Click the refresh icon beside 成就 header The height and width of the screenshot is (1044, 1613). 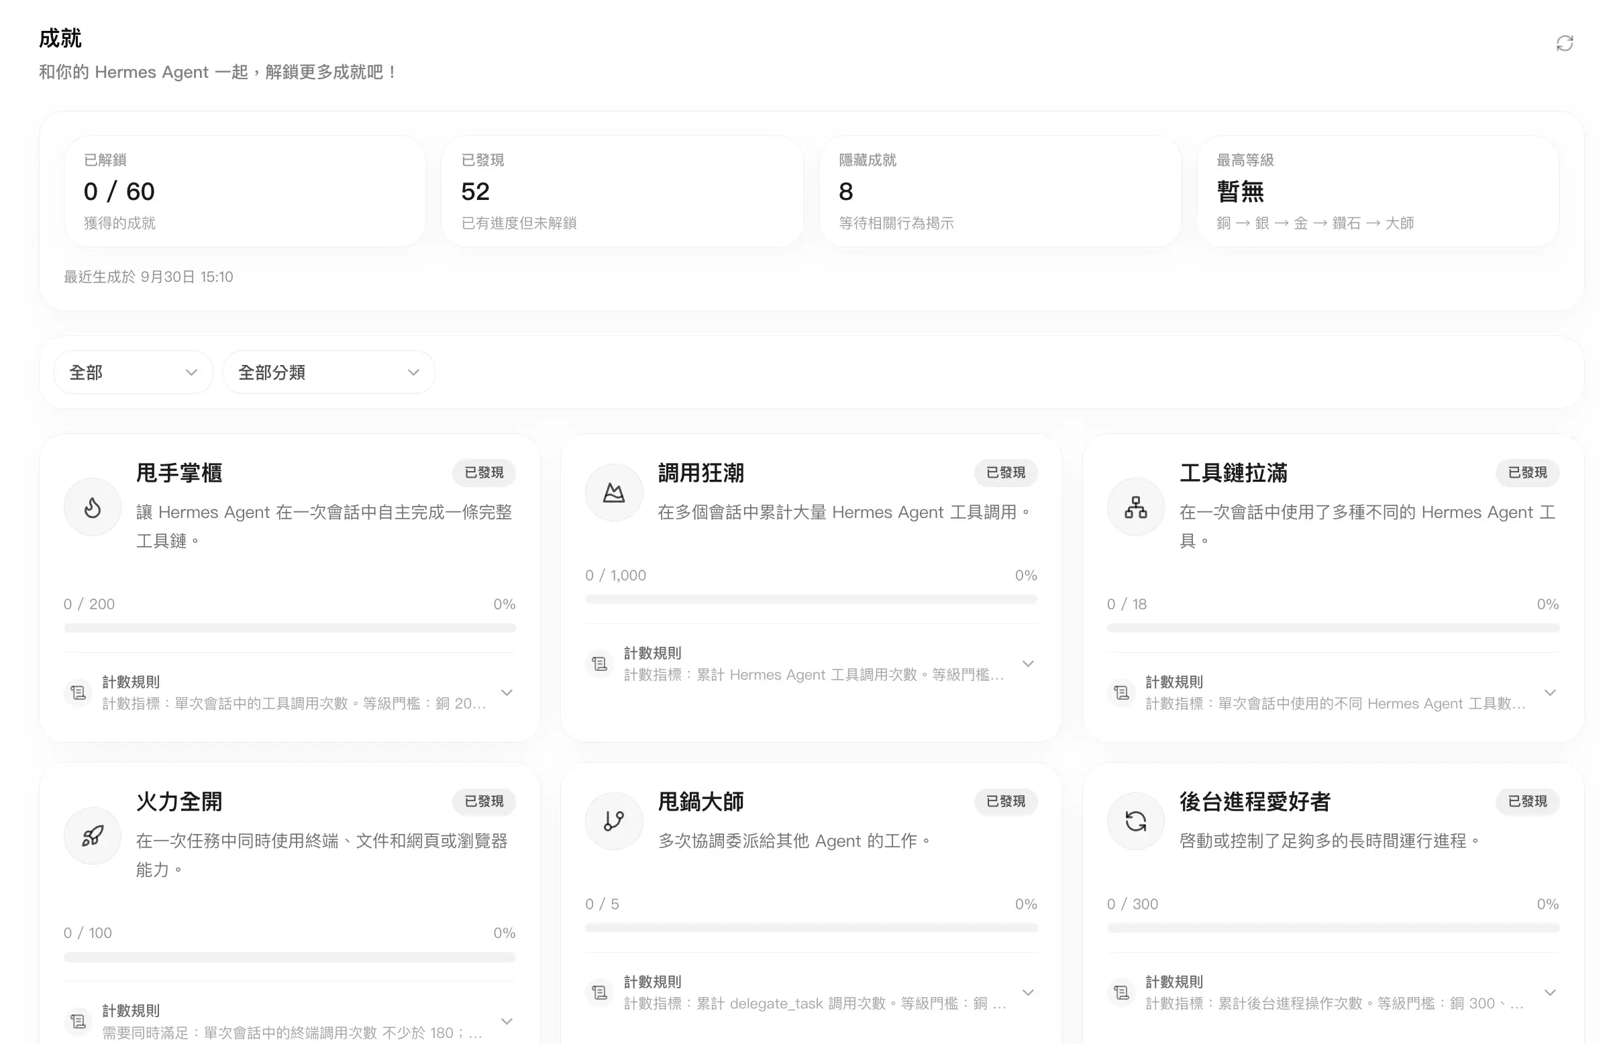[x=1564, y=44]
